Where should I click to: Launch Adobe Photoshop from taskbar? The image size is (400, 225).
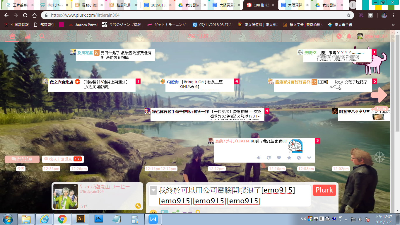coord(99,219)
